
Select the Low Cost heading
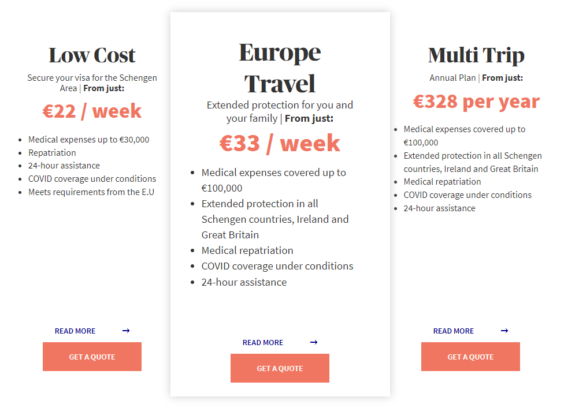[92, 55]
